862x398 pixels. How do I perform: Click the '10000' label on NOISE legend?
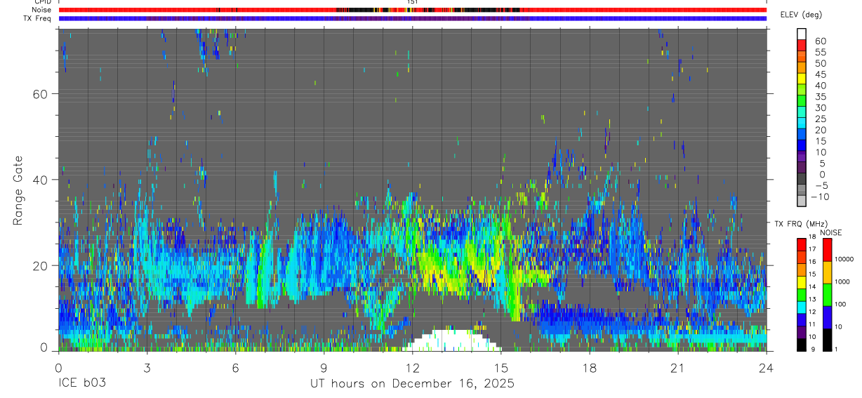click(x=844, y=259)
